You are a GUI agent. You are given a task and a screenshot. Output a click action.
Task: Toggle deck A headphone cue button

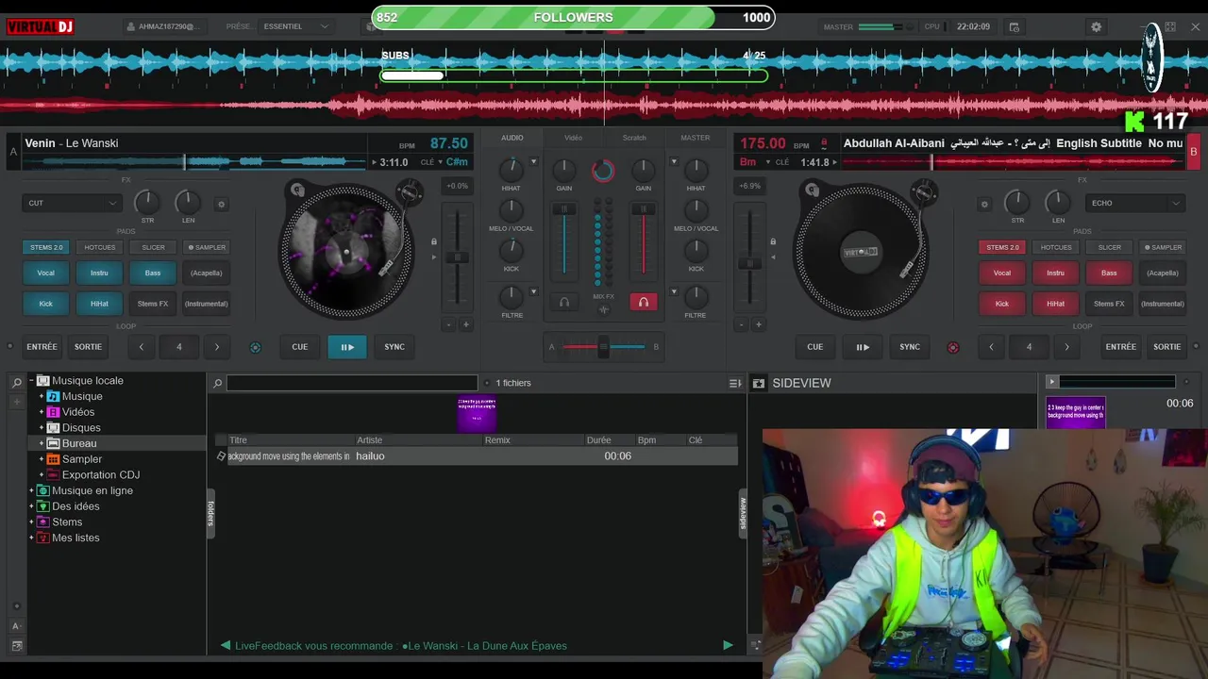pos(564,303)
